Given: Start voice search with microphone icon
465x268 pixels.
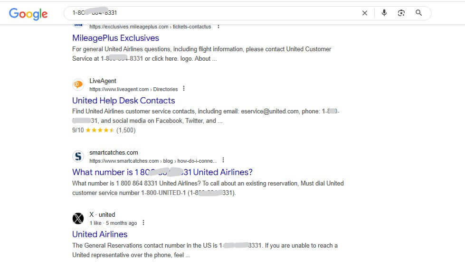Looking at the screenshot, I should click(x=384, y=13).
